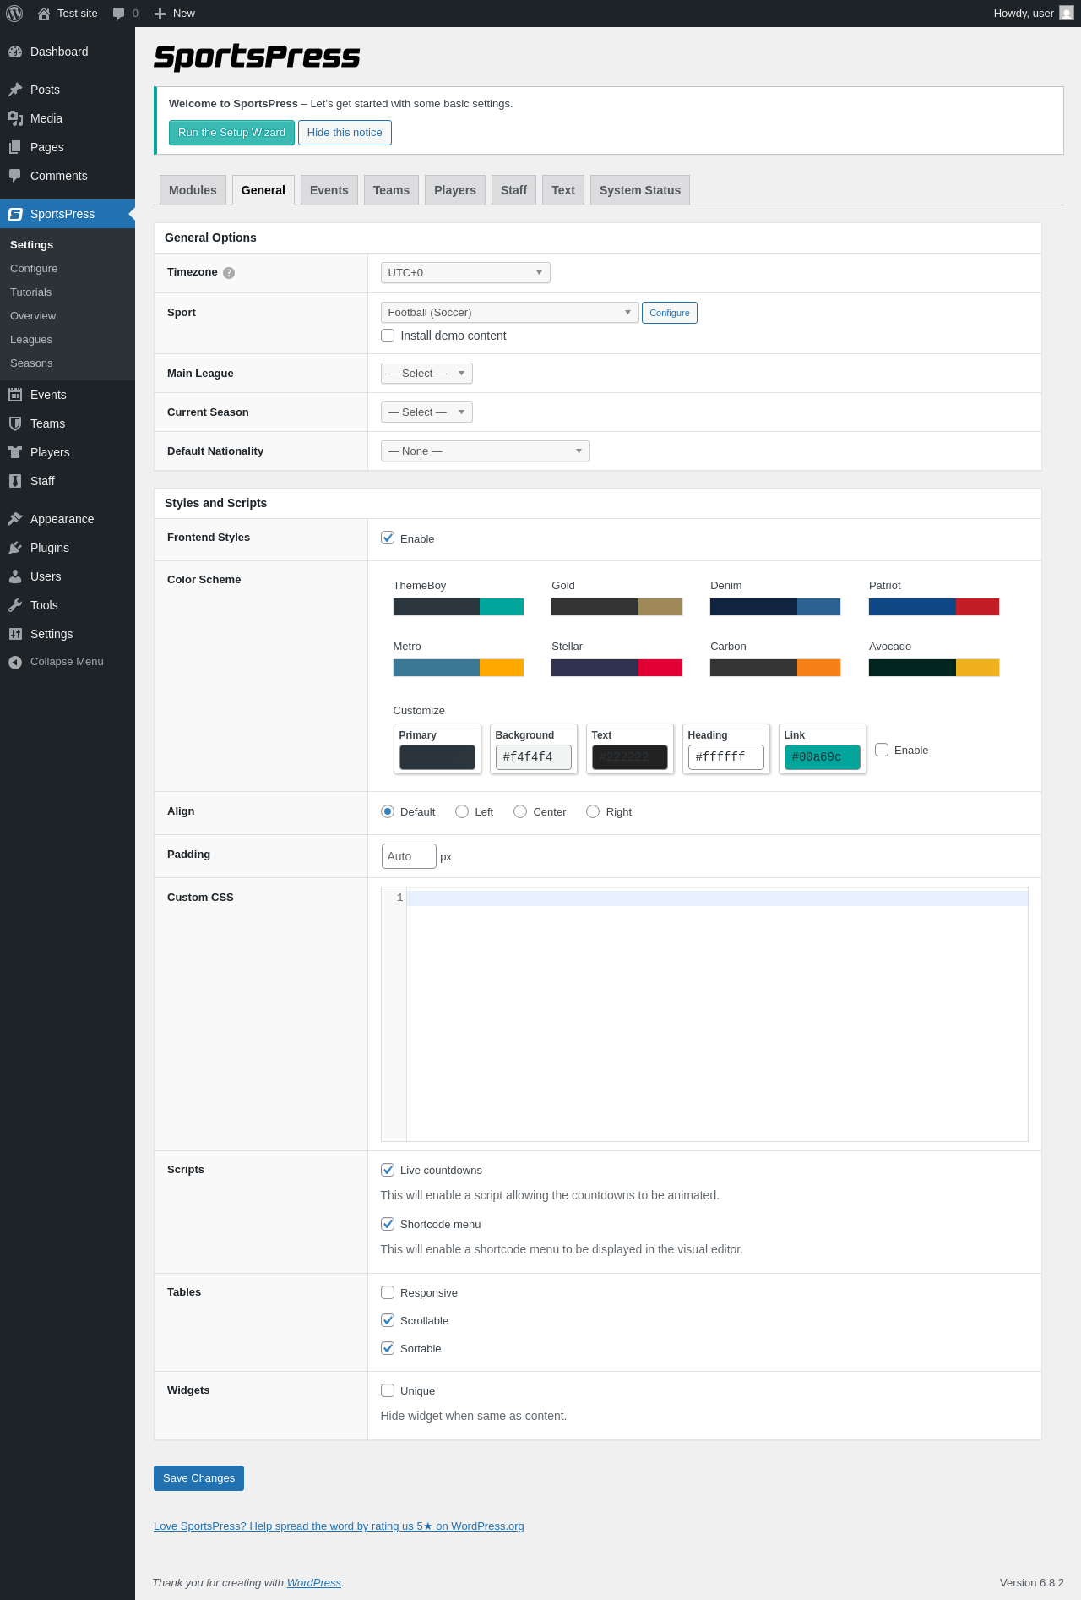Expand the Sport Football (Soccer) dropdown

tap(509, 313)
